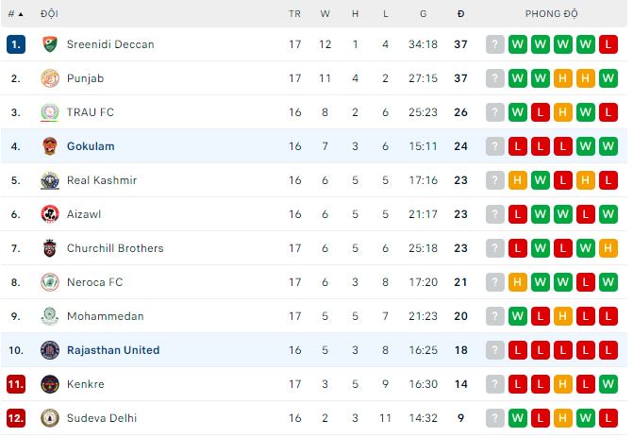This screenshot has height=437, width=633.
Task: Click the Mohammedan team logo
Action: coord(50,316)
